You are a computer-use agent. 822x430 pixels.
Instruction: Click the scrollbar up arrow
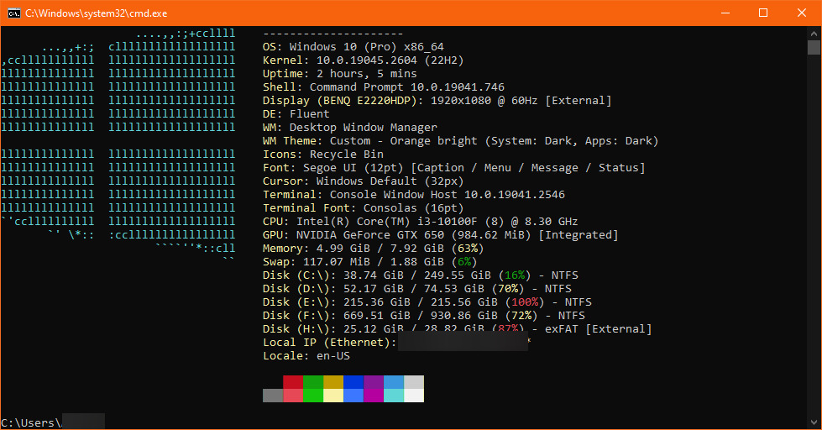tap(814, 32)
